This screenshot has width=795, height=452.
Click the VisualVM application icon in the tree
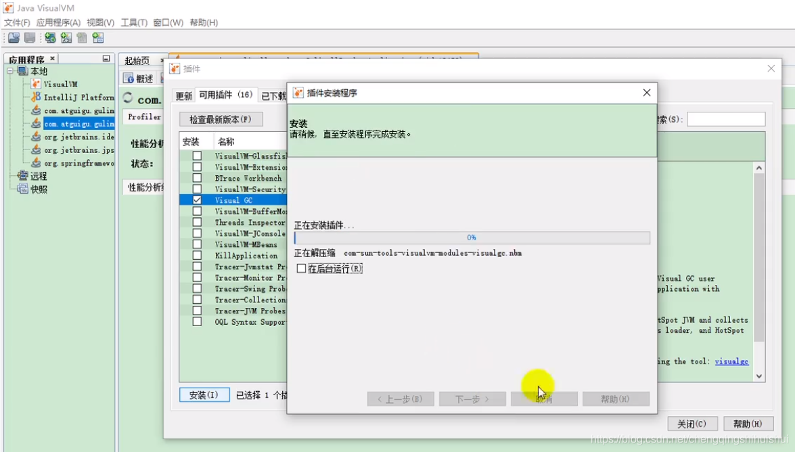click(35, 84)
